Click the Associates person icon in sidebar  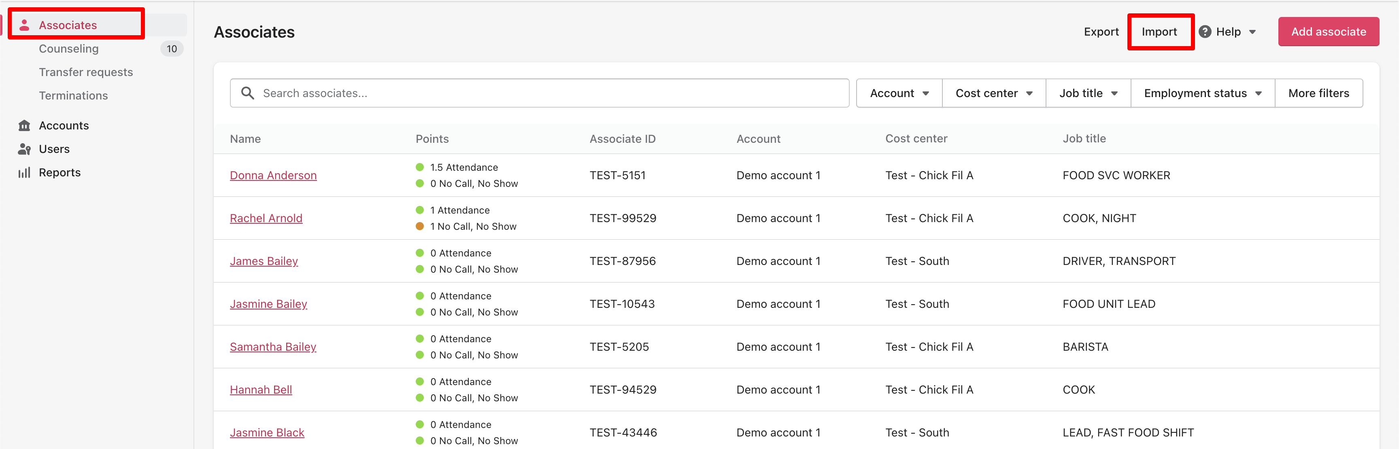pos(24,25)
